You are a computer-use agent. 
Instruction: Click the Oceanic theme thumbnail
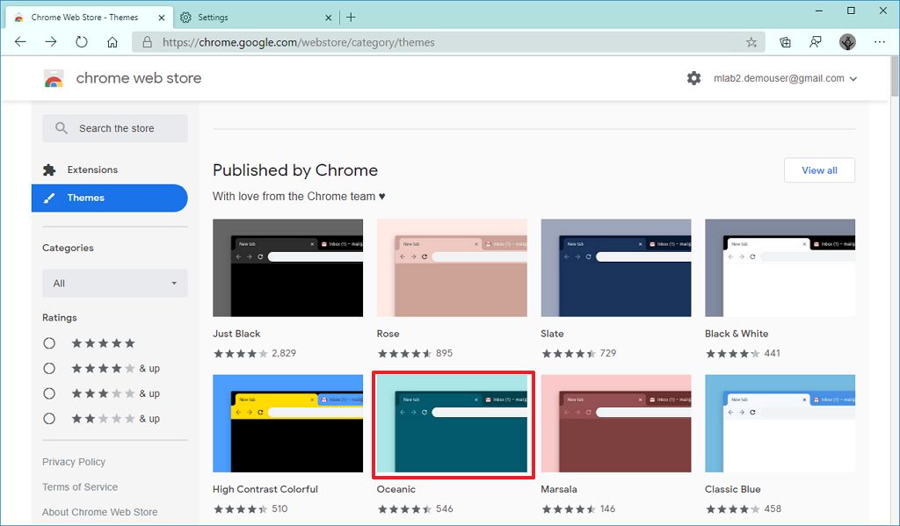(452, 423)
